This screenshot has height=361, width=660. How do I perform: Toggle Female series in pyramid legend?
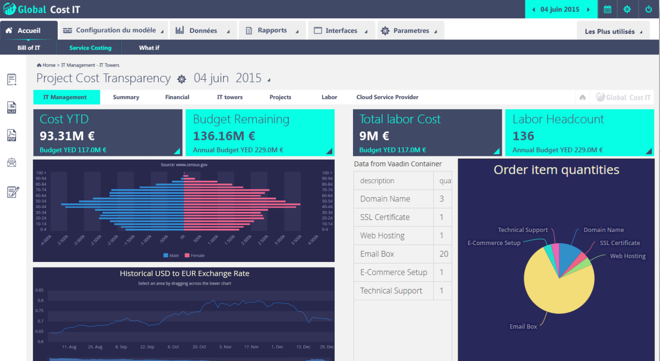[x=195, y=255]
